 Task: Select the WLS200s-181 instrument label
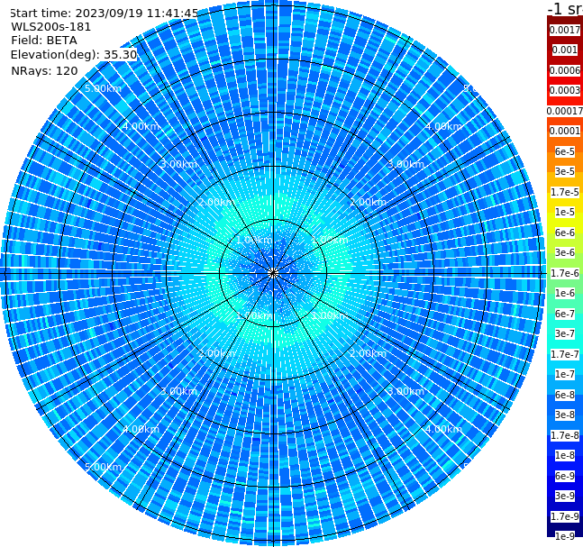[51, 27]
